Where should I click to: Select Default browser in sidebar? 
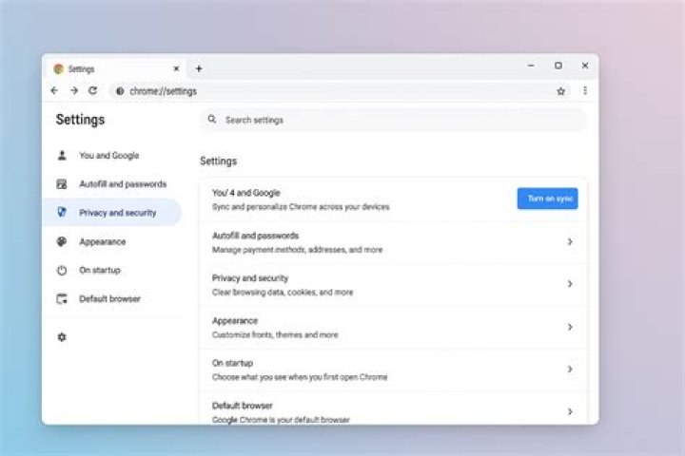tap(112, 299)
